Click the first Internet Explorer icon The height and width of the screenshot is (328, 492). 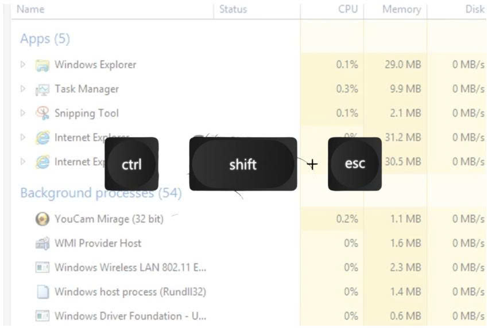click(x=42, y=138)
